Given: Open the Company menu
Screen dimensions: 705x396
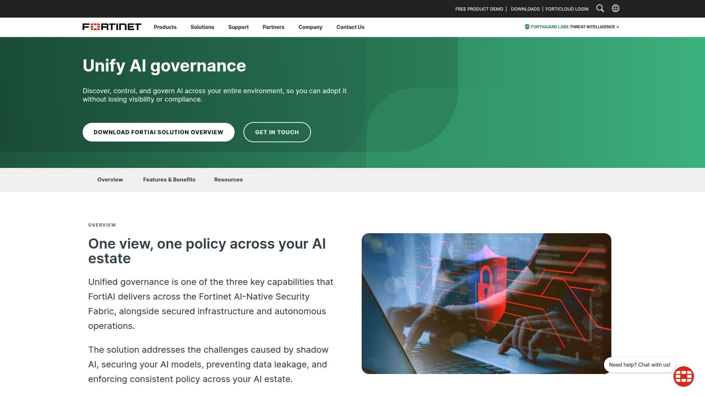Looking at the screenshot, I should coord(310,27).
